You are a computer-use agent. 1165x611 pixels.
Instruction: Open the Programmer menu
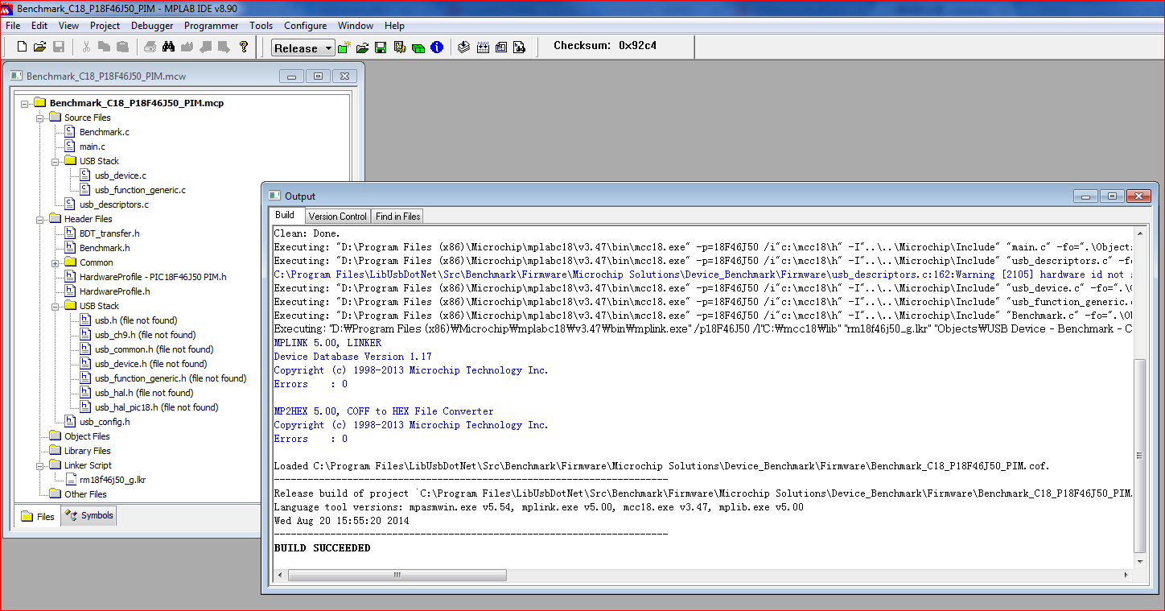pos(211,26)
